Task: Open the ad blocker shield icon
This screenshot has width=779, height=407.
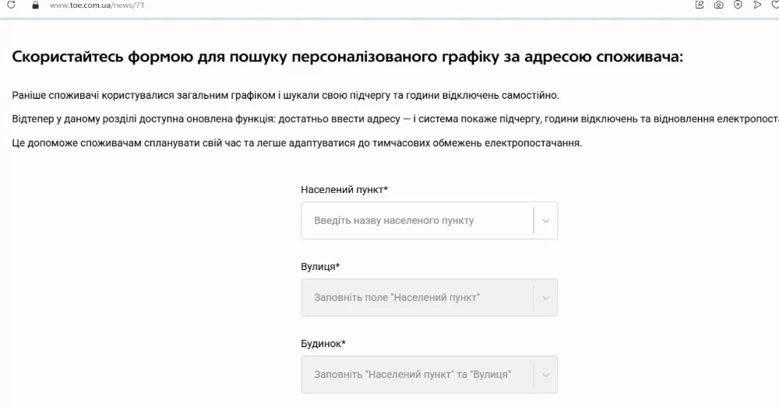Action: pyautogui.click(x=737, y=5)
